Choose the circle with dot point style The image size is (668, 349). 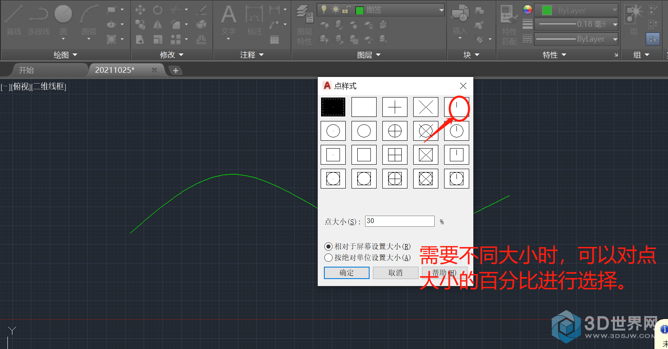click(x=333, y=131)
